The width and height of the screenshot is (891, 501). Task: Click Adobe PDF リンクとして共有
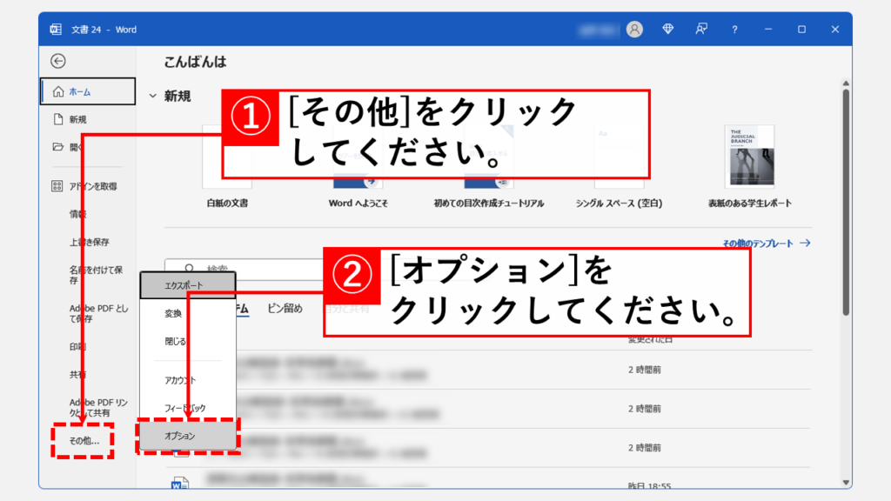click(99, 408)
